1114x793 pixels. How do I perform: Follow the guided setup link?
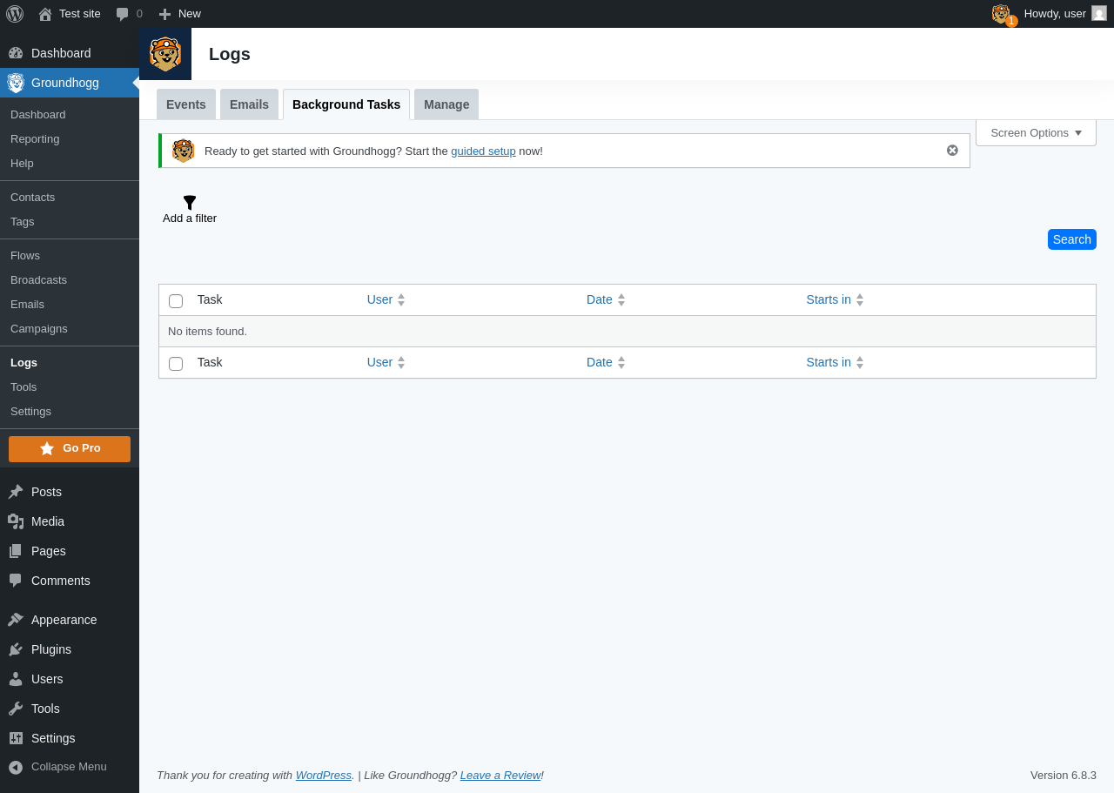[x=483, y=151]
